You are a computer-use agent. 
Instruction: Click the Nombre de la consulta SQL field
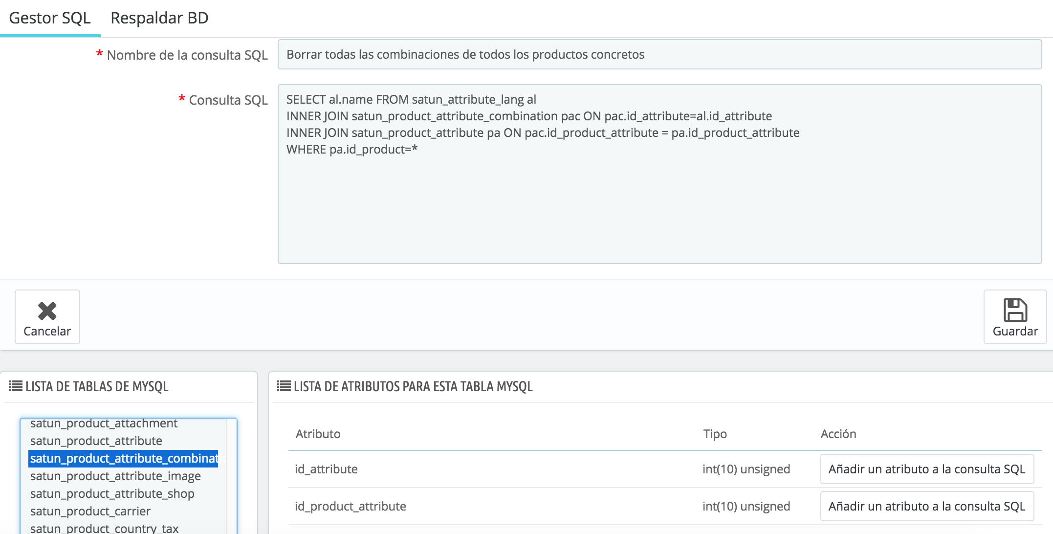click(x=659, y=54)
